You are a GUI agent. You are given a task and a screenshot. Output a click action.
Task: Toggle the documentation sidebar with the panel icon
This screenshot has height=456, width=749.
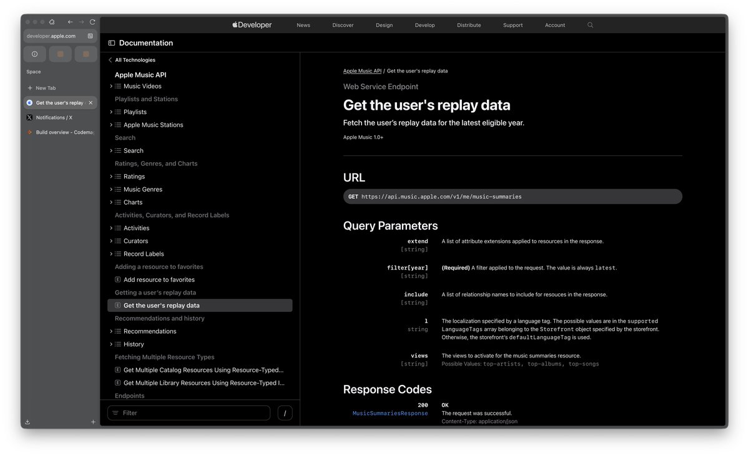112,43
